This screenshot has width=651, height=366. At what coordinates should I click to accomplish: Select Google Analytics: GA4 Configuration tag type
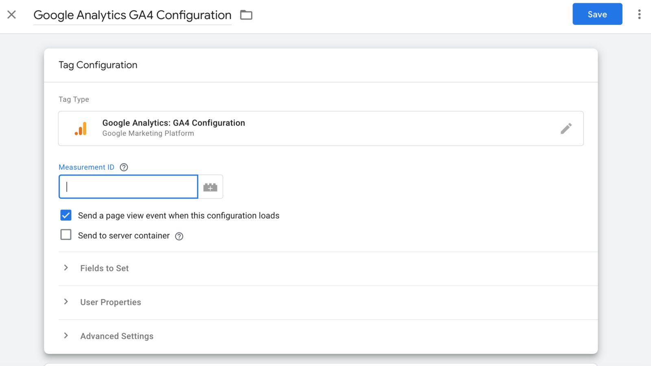321,128
